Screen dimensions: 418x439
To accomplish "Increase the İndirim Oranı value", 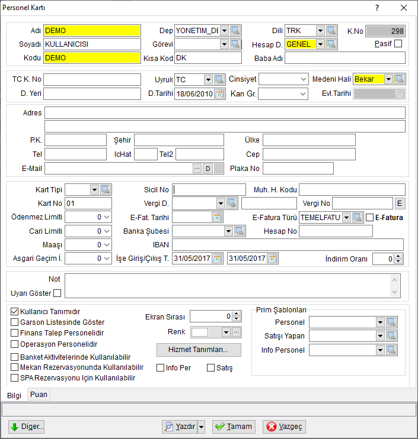I will [x=398, y=256].
